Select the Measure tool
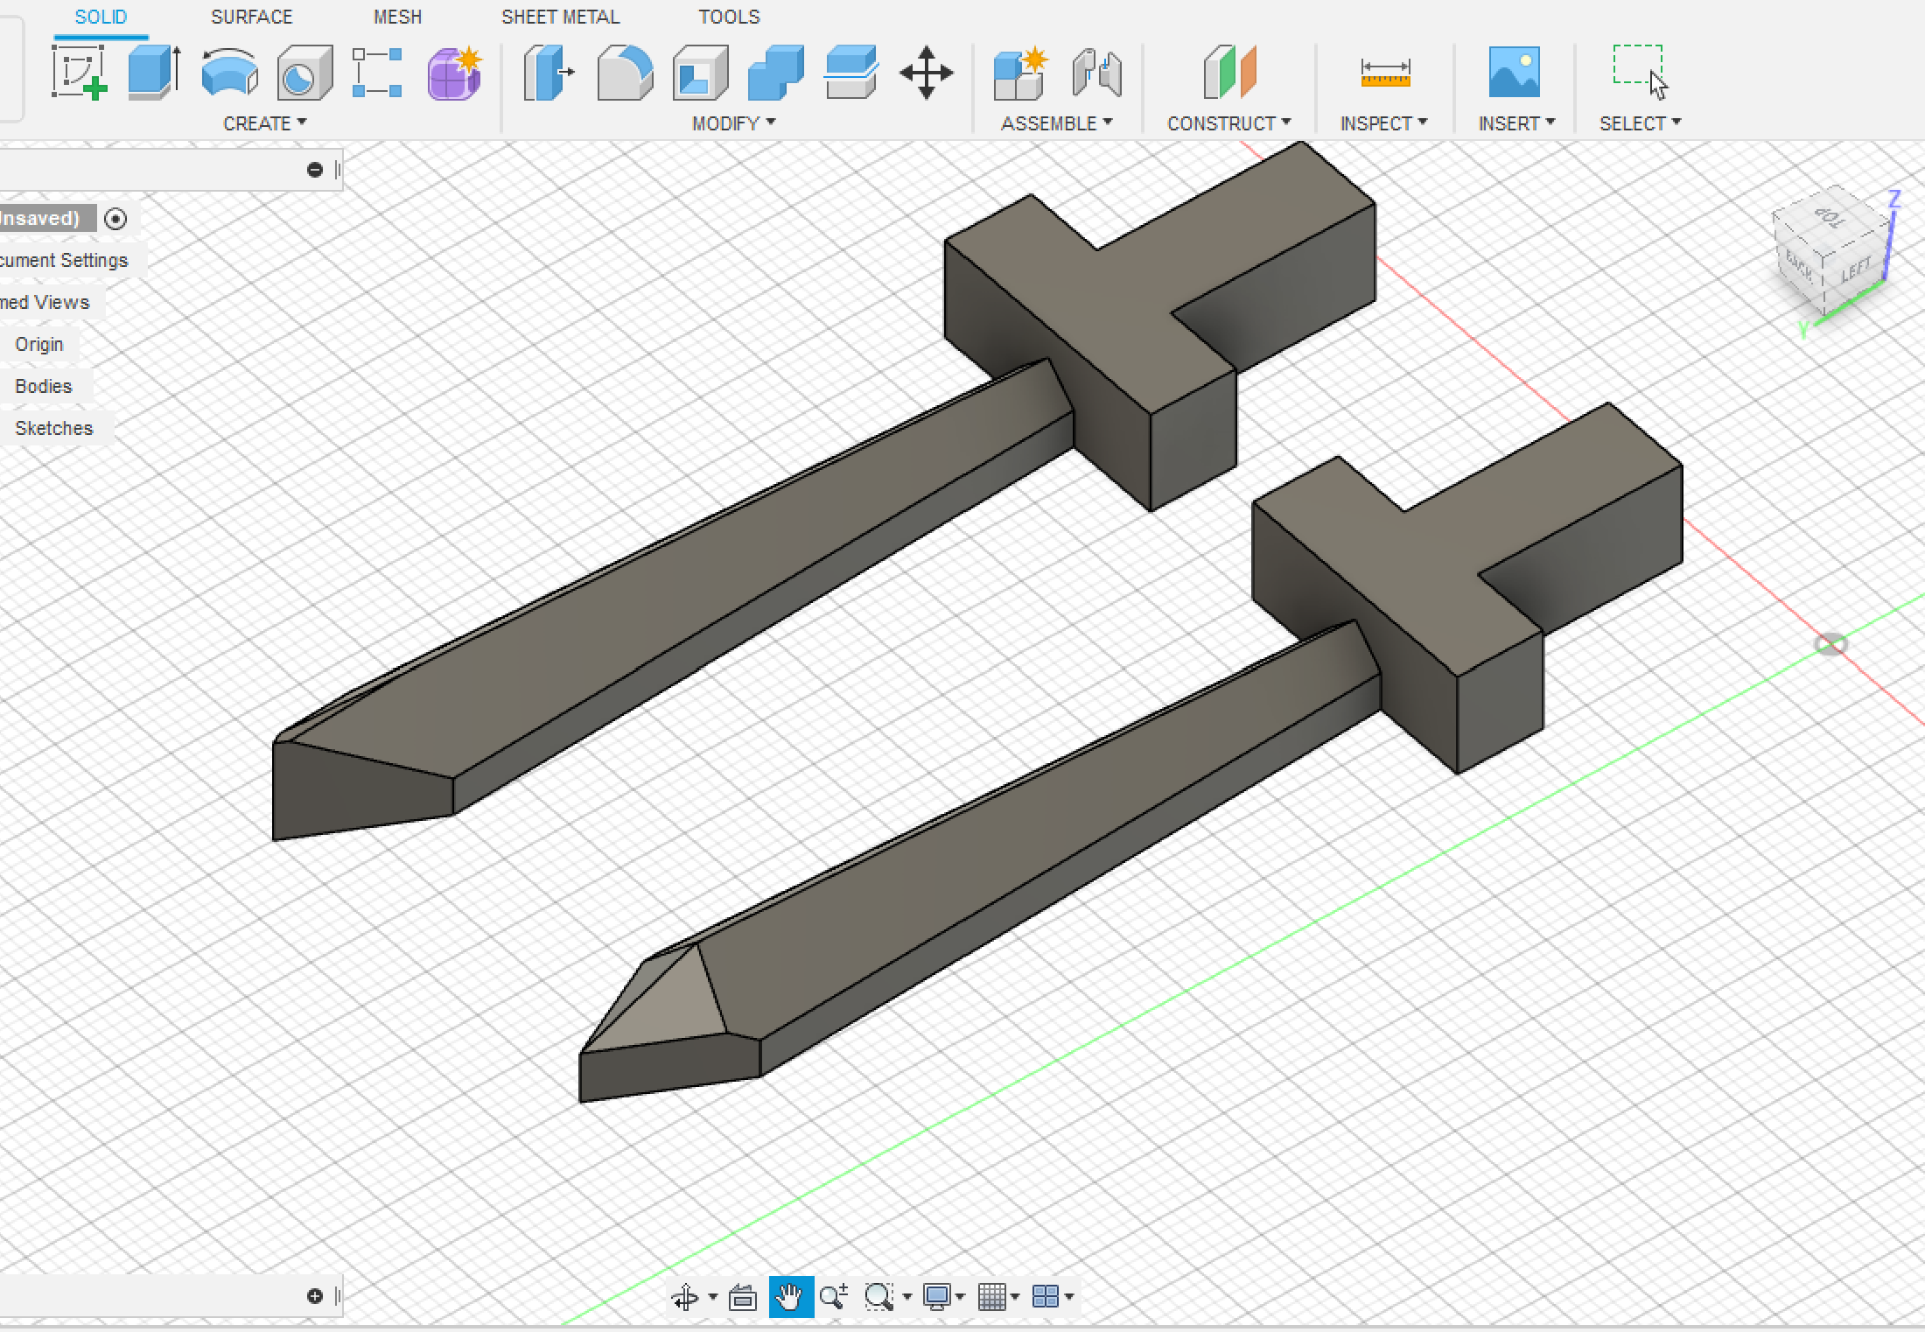The image size is (1925, 1332). tap(1385, 73)
